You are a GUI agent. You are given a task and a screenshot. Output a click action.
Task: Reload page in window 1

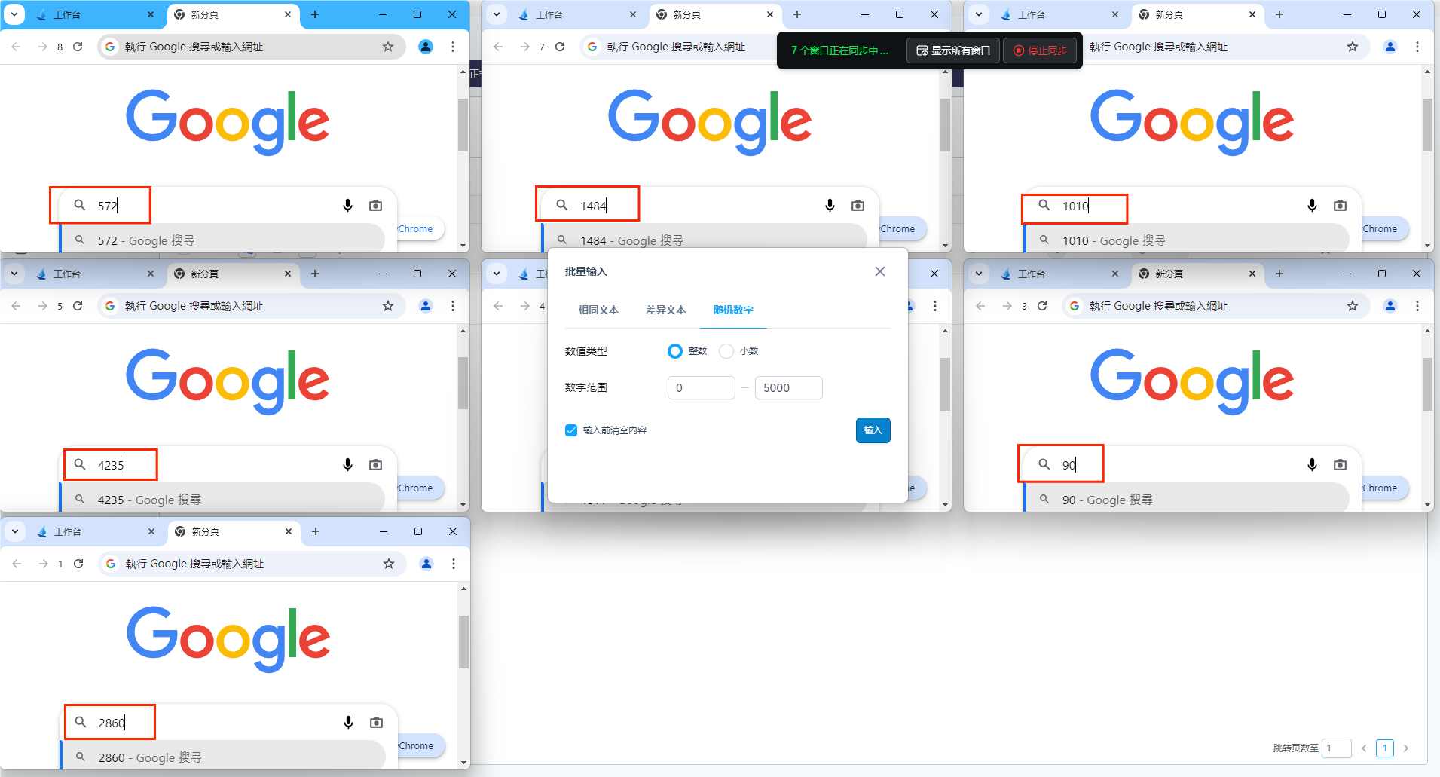pyautogui.click(x=78, y=564)
